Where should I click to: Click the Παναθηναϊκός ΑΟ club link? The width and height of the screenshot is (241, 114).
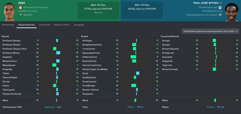tap(207, 7)
